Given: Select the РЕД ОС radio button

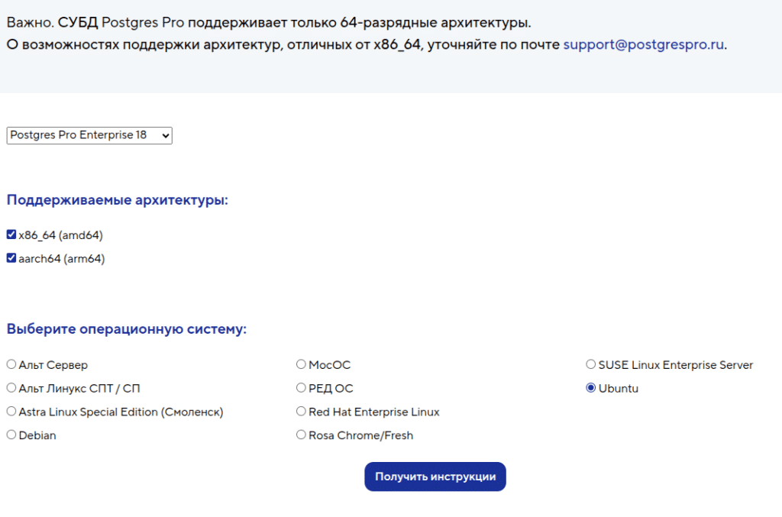Looking at the screenshot, I should point(301,388).
